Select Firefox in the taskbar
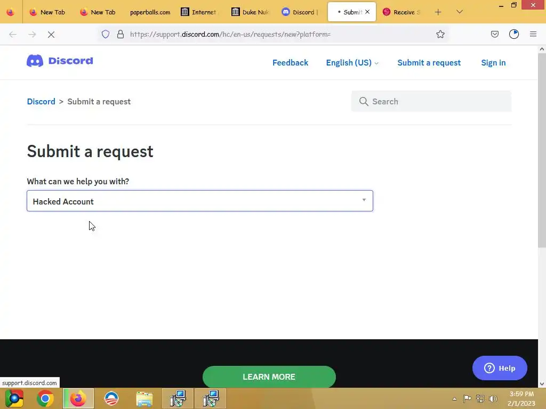This screenshot has width=546, height=409. click(78, 398)
